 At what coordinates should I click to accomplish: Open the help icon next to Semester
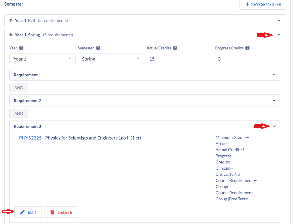[x=98, y=48]
